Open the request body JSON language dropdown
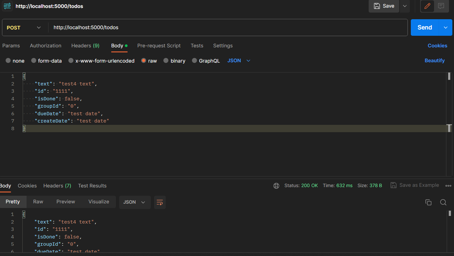This screenshot has height=256, width=454. 239,61
